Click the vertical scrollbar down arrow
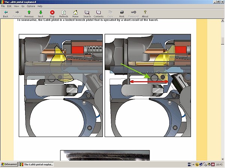This screenshot has width=225, height=168. [222, 159]
